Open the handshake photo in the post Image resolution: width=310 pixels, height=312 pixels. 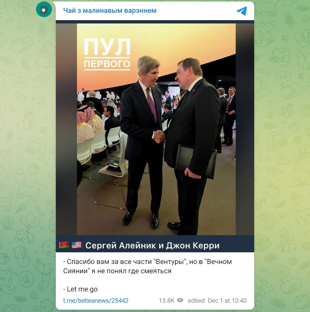click(156, 129)
